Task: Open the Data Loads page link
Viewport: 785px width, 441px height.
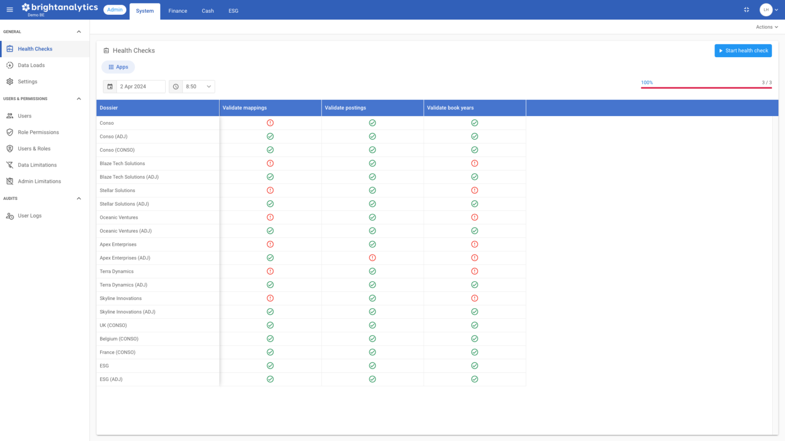Action: [31, 65]
